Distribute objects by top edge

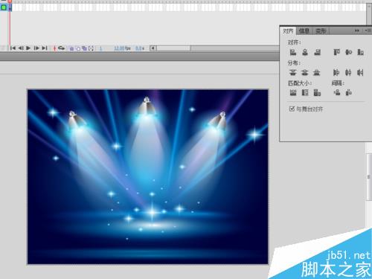(x=293, y=72)
